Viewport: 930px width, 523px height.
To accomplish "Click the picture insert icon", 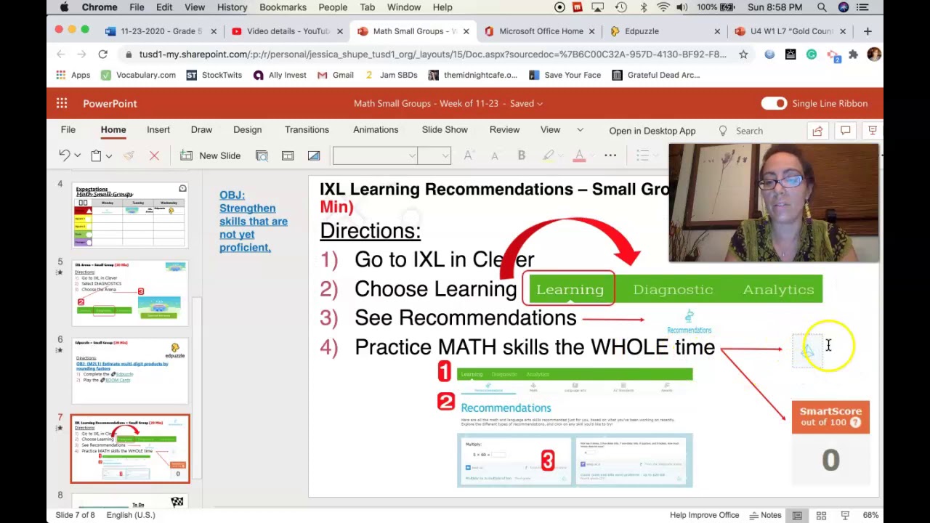I will coord(314,155).
